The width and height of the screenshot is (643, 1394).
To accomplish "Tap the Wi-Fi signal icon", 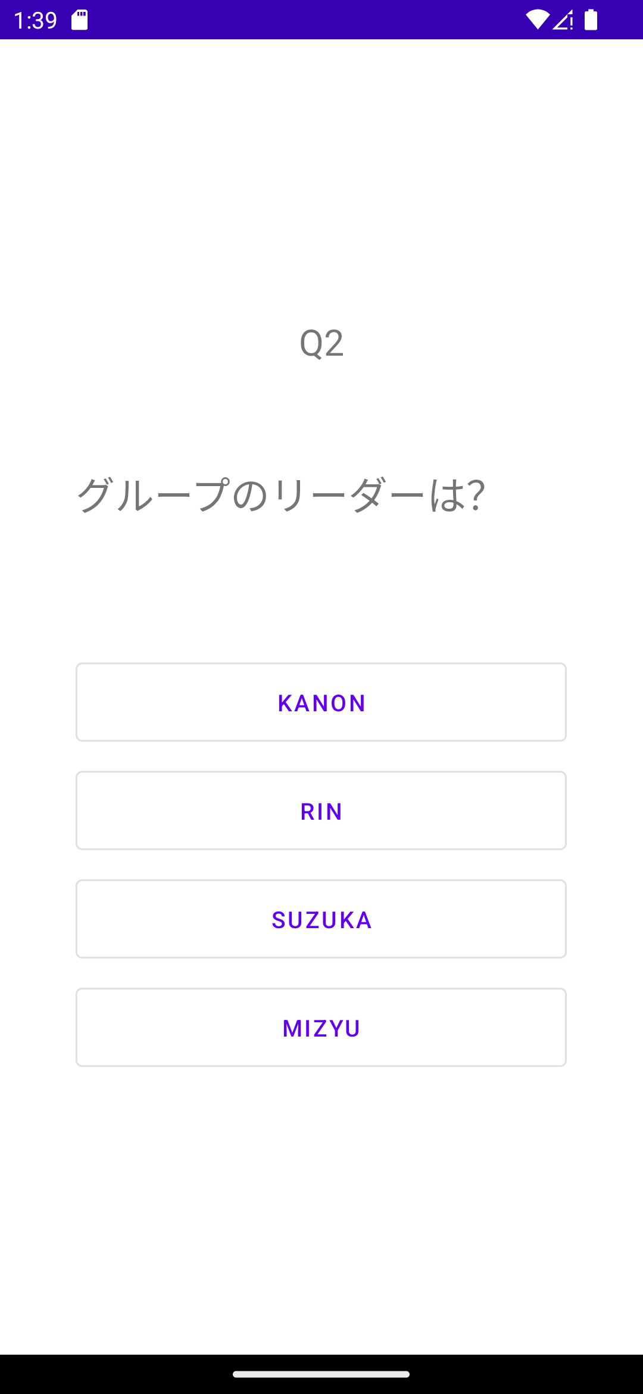I will point(537,20).
